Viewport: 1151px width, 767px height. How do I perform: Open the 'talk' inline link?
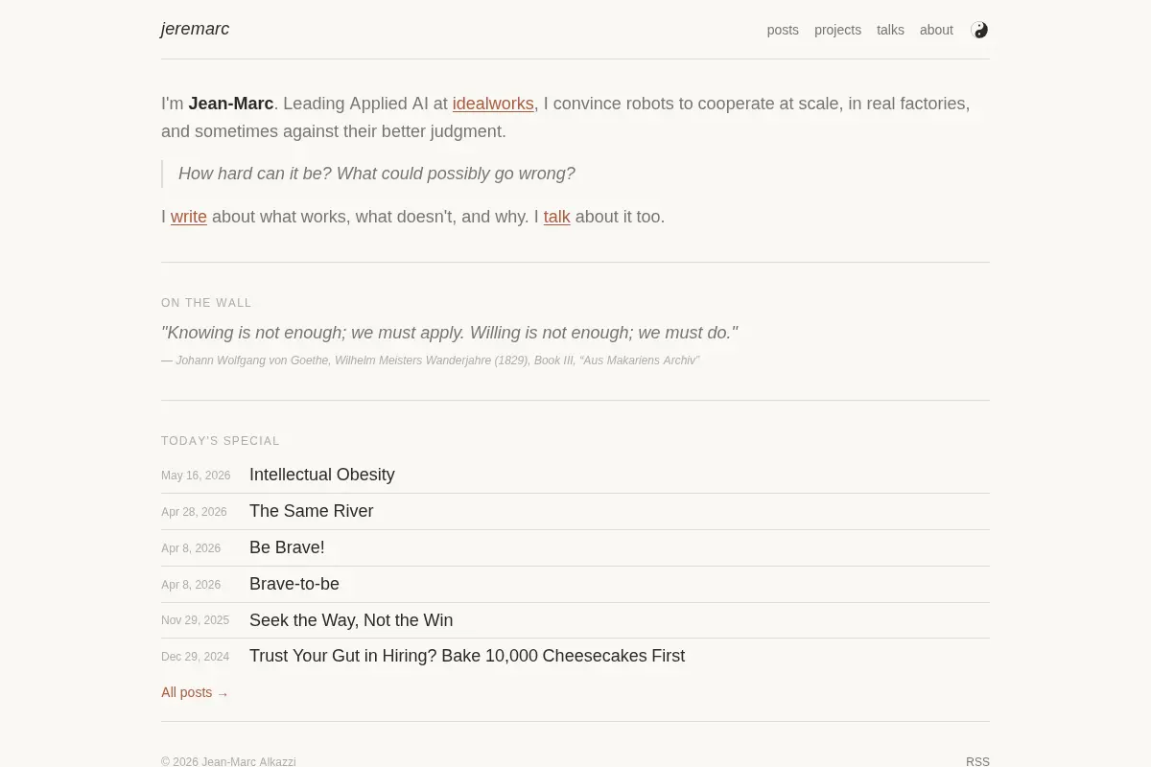point(557,217)
